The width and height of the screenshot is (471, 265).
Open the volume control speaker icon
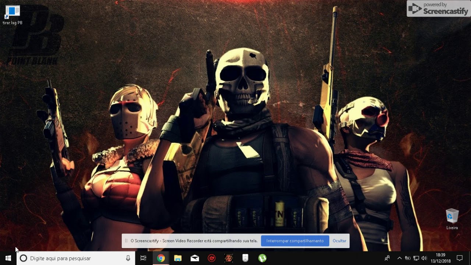[424, 258]
